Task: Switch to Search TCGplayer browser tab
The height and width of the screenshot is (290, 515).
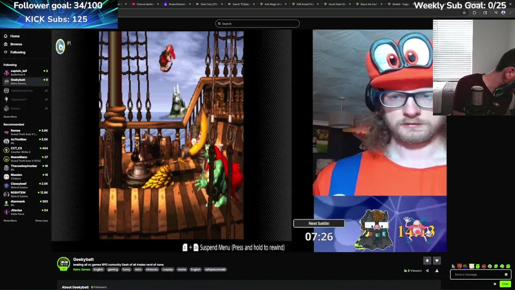Action: pos(241,4)
